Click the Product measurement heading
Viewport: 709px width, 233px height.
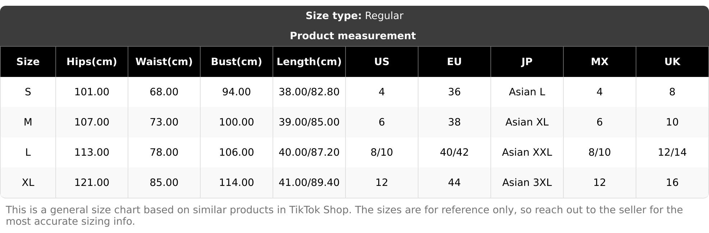pyautogui.click(x=353, y=36)
